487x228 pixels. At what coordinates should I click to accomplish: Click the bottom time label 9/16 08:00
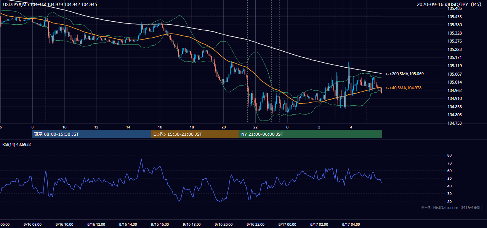[x=32, y=224]
